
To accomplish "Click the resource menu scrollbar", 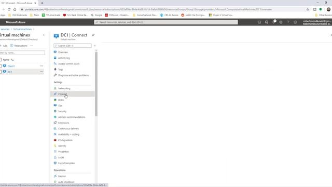I will click(x=96, y=84).
